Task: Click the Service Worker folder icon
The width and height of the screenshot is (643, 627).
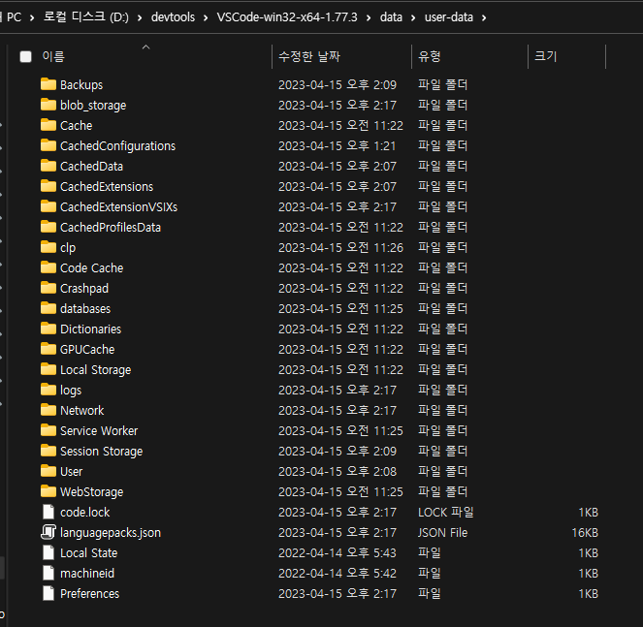Action: click(x=48, y=430)
